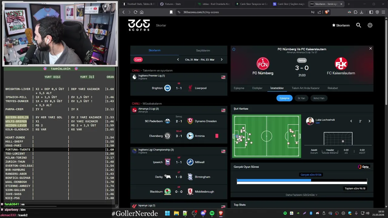This screenshot has height=218, width=388.
Task: Click the 365 scores logo
Action: [139, 25]
